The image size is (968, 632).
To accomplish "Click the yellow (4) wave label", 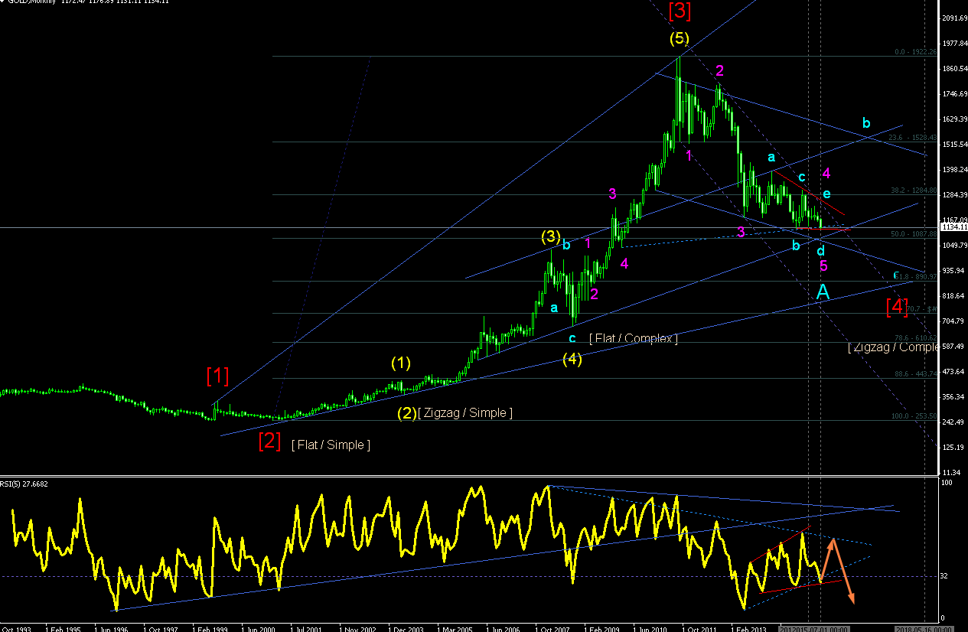I will click(572, 359).
